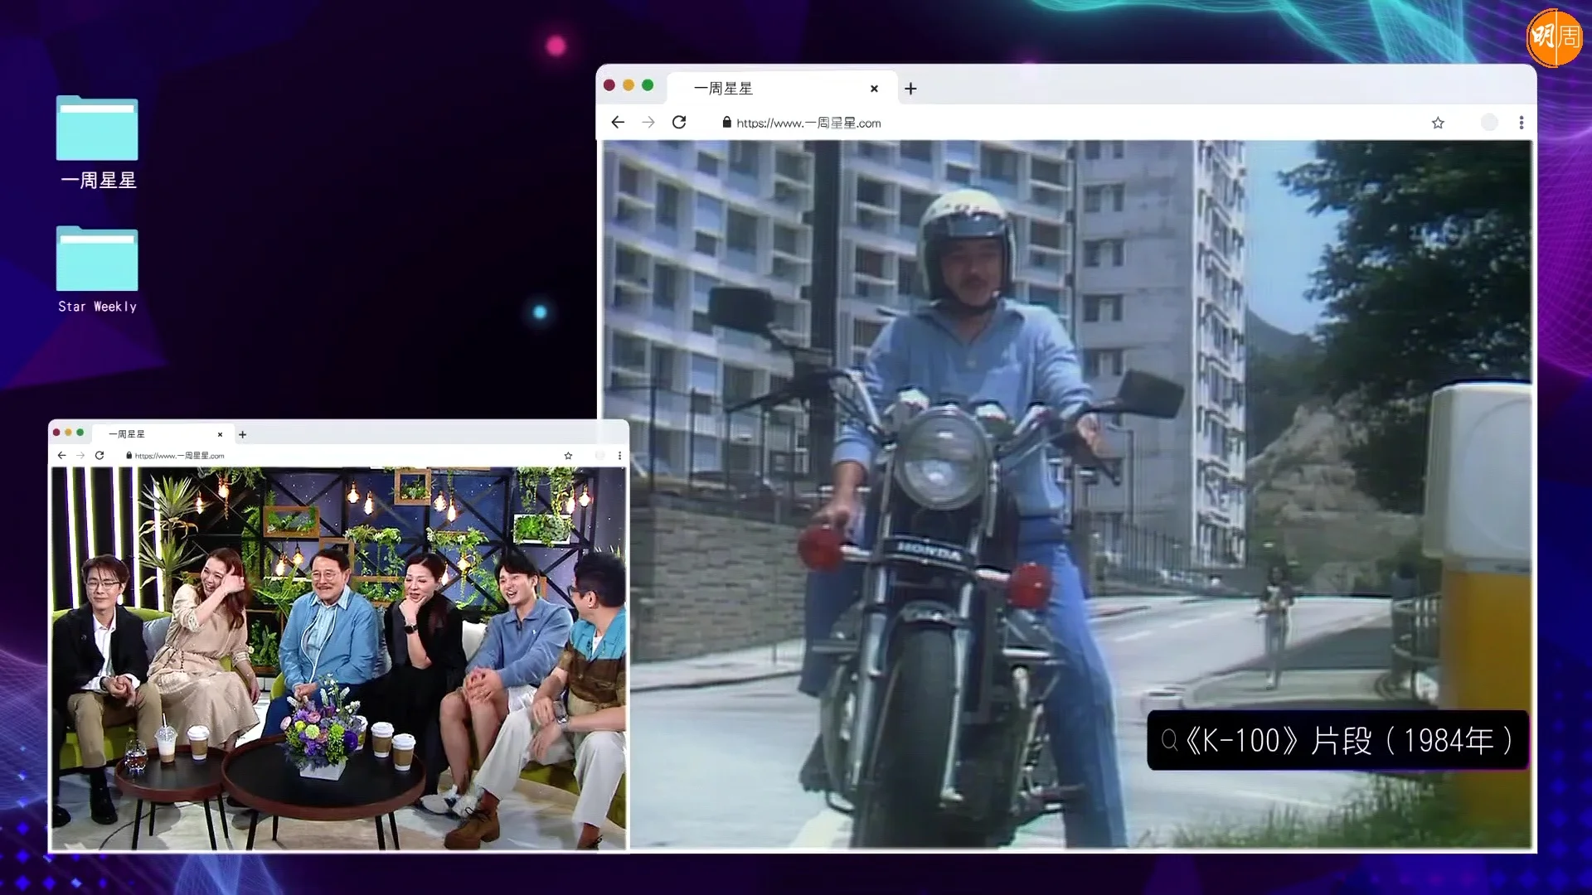Select the 一周星星 tab in small browser
The image size is (1592, 895).
(162, 434)
